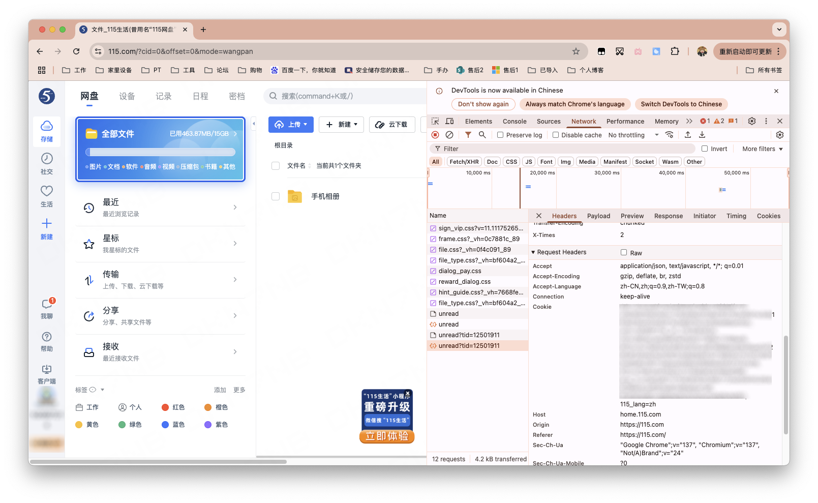Expand the More filters dropdown

[762, 149]
